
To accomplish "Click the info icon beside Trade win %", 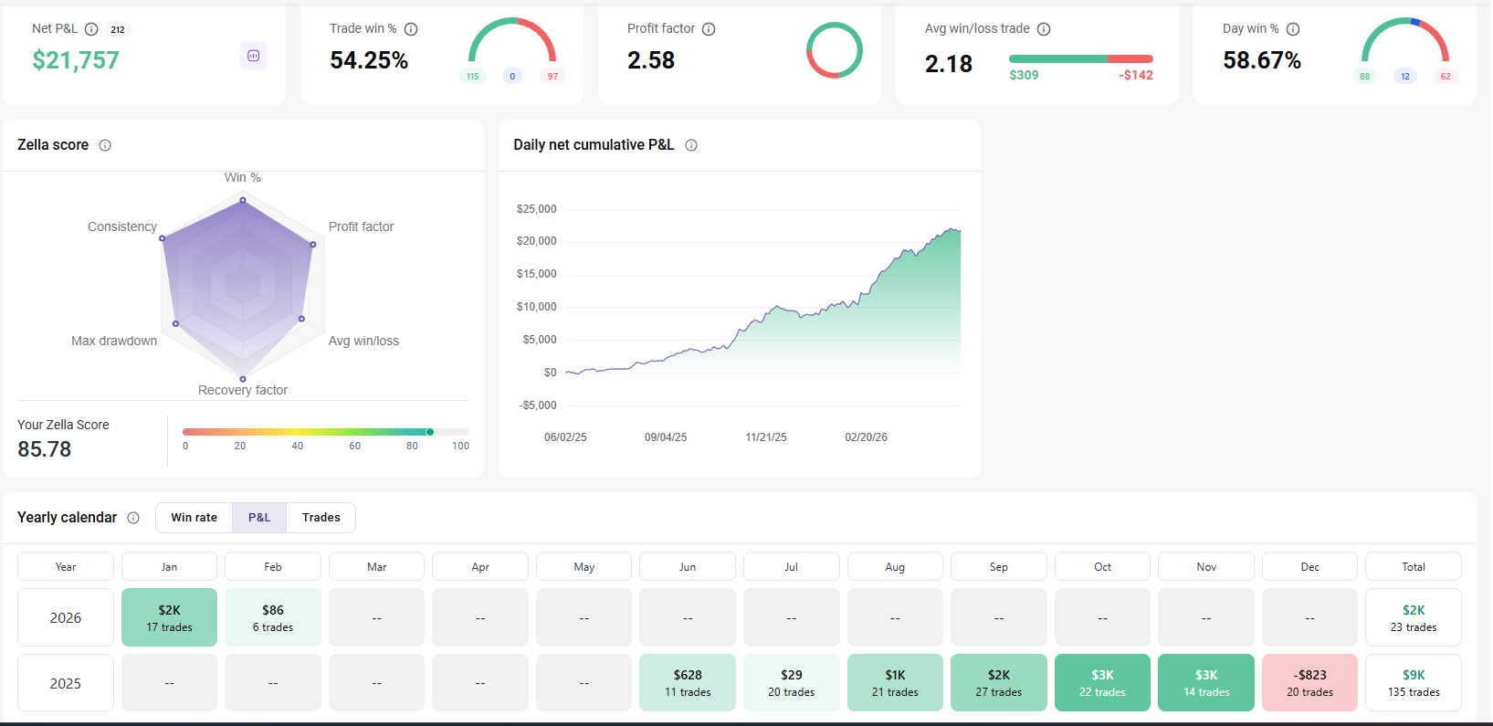I will pos(411,29).
